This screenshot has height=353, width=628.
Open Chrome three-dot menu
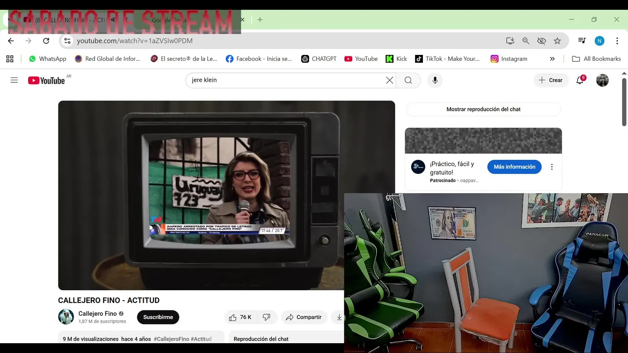[x=617, y=41]
